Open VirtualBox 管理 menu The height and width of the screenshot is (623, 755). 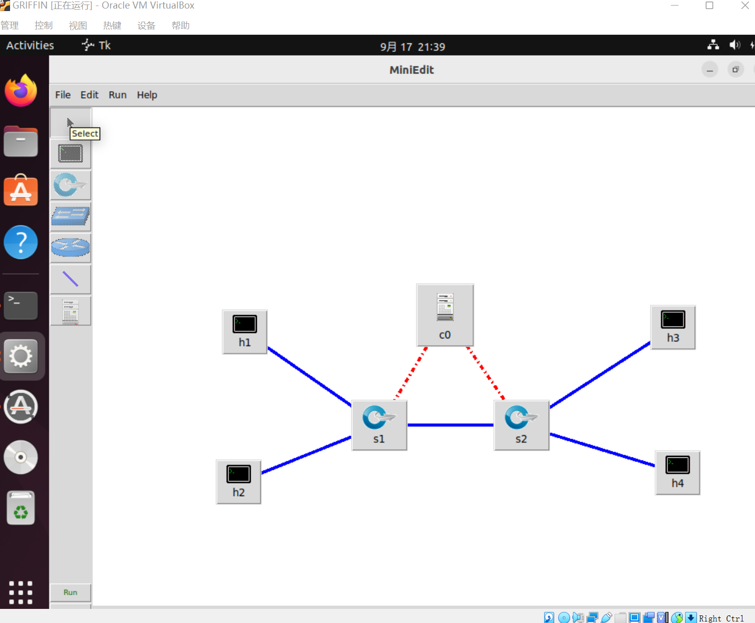click(10, 26)
